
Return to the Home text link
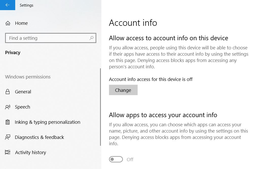[21, 23]
